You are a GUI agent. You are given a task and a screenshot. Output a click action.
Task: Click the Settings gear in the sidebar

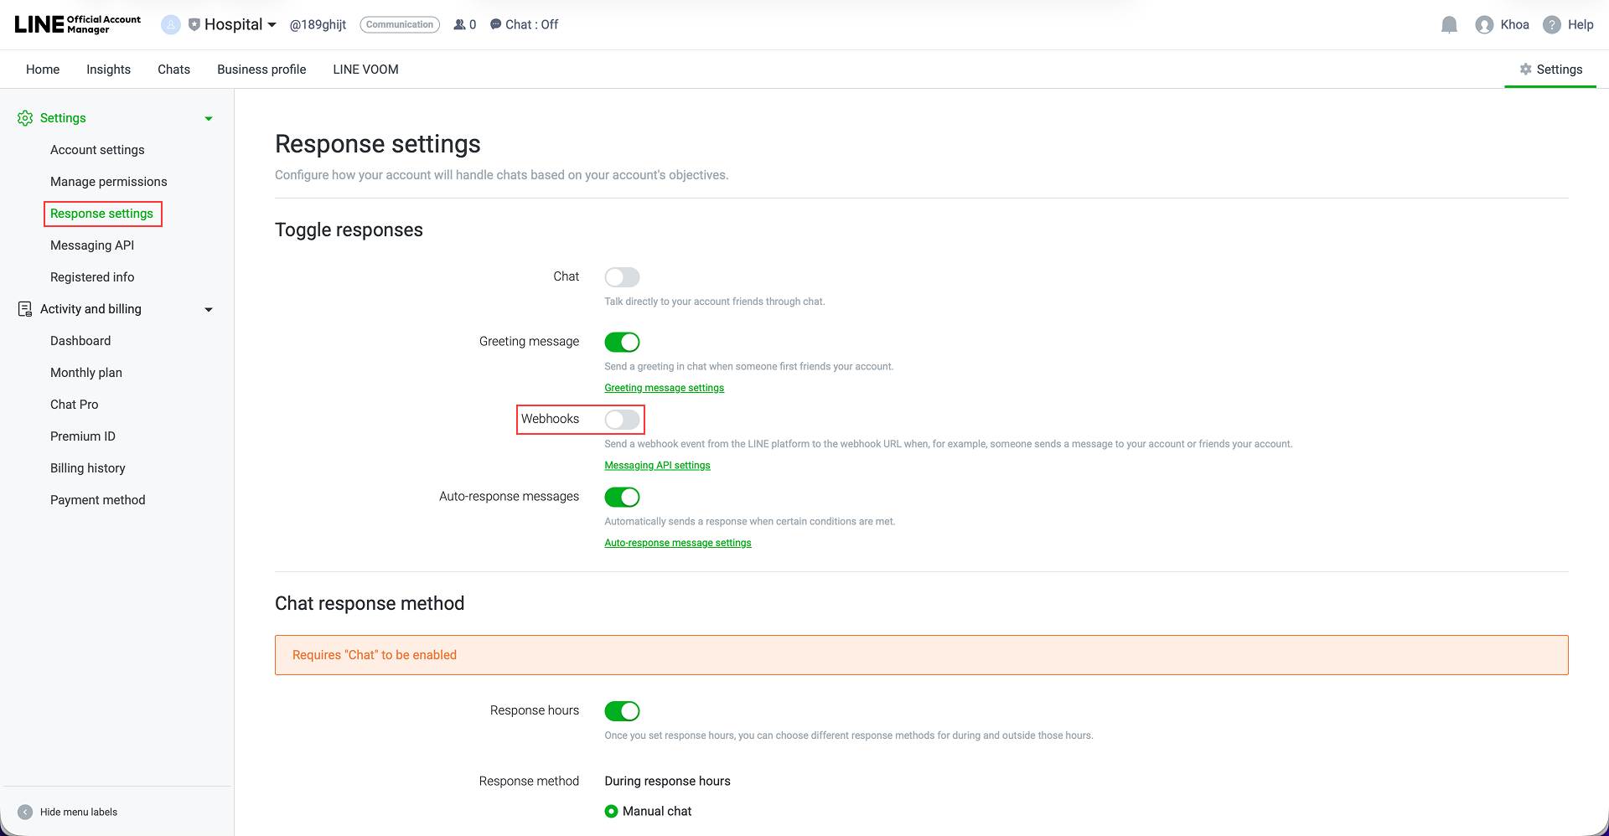(24, 118)
